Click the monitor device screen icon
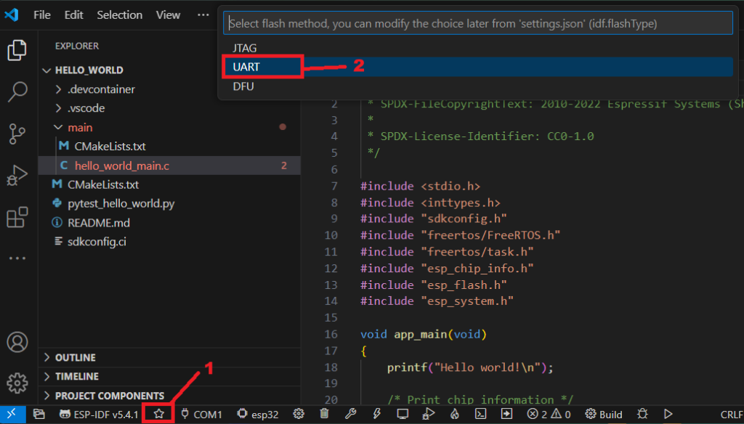The height and width of the screenshot is (424, 744). pos(403,414)
